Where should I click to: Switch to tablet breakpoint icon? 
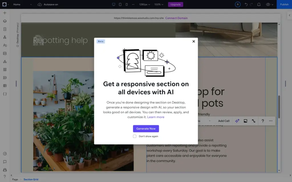click(x=120, y=4)
